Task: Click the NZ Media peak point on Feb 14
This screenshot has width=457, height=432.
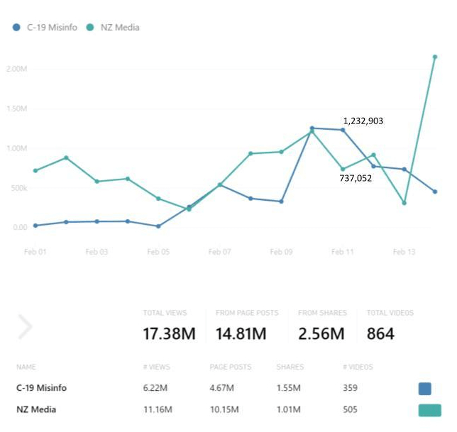Action: point(435,57)
